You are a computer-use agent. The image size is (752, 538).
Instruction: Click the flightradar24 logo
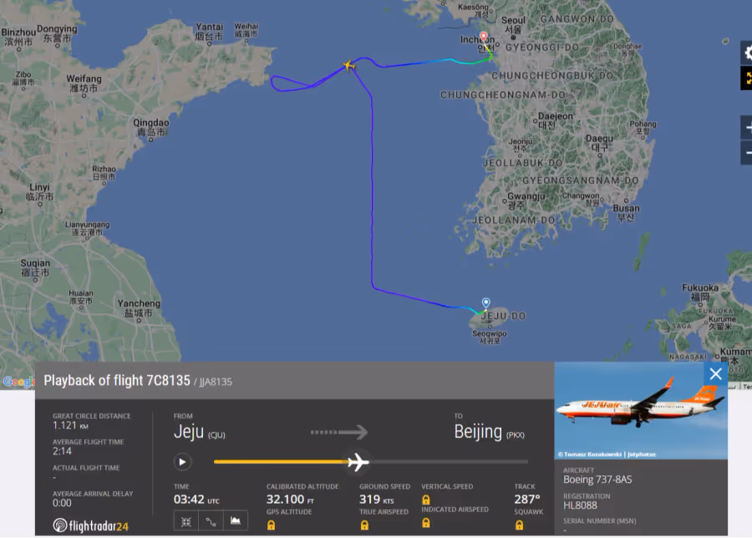click(x=90, y=525)
